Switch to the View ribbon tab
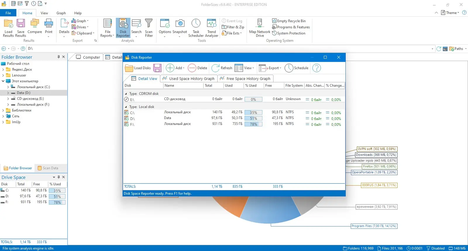Image resolution: width=468 pixels, height=251 pixels. tap(44, 13)
